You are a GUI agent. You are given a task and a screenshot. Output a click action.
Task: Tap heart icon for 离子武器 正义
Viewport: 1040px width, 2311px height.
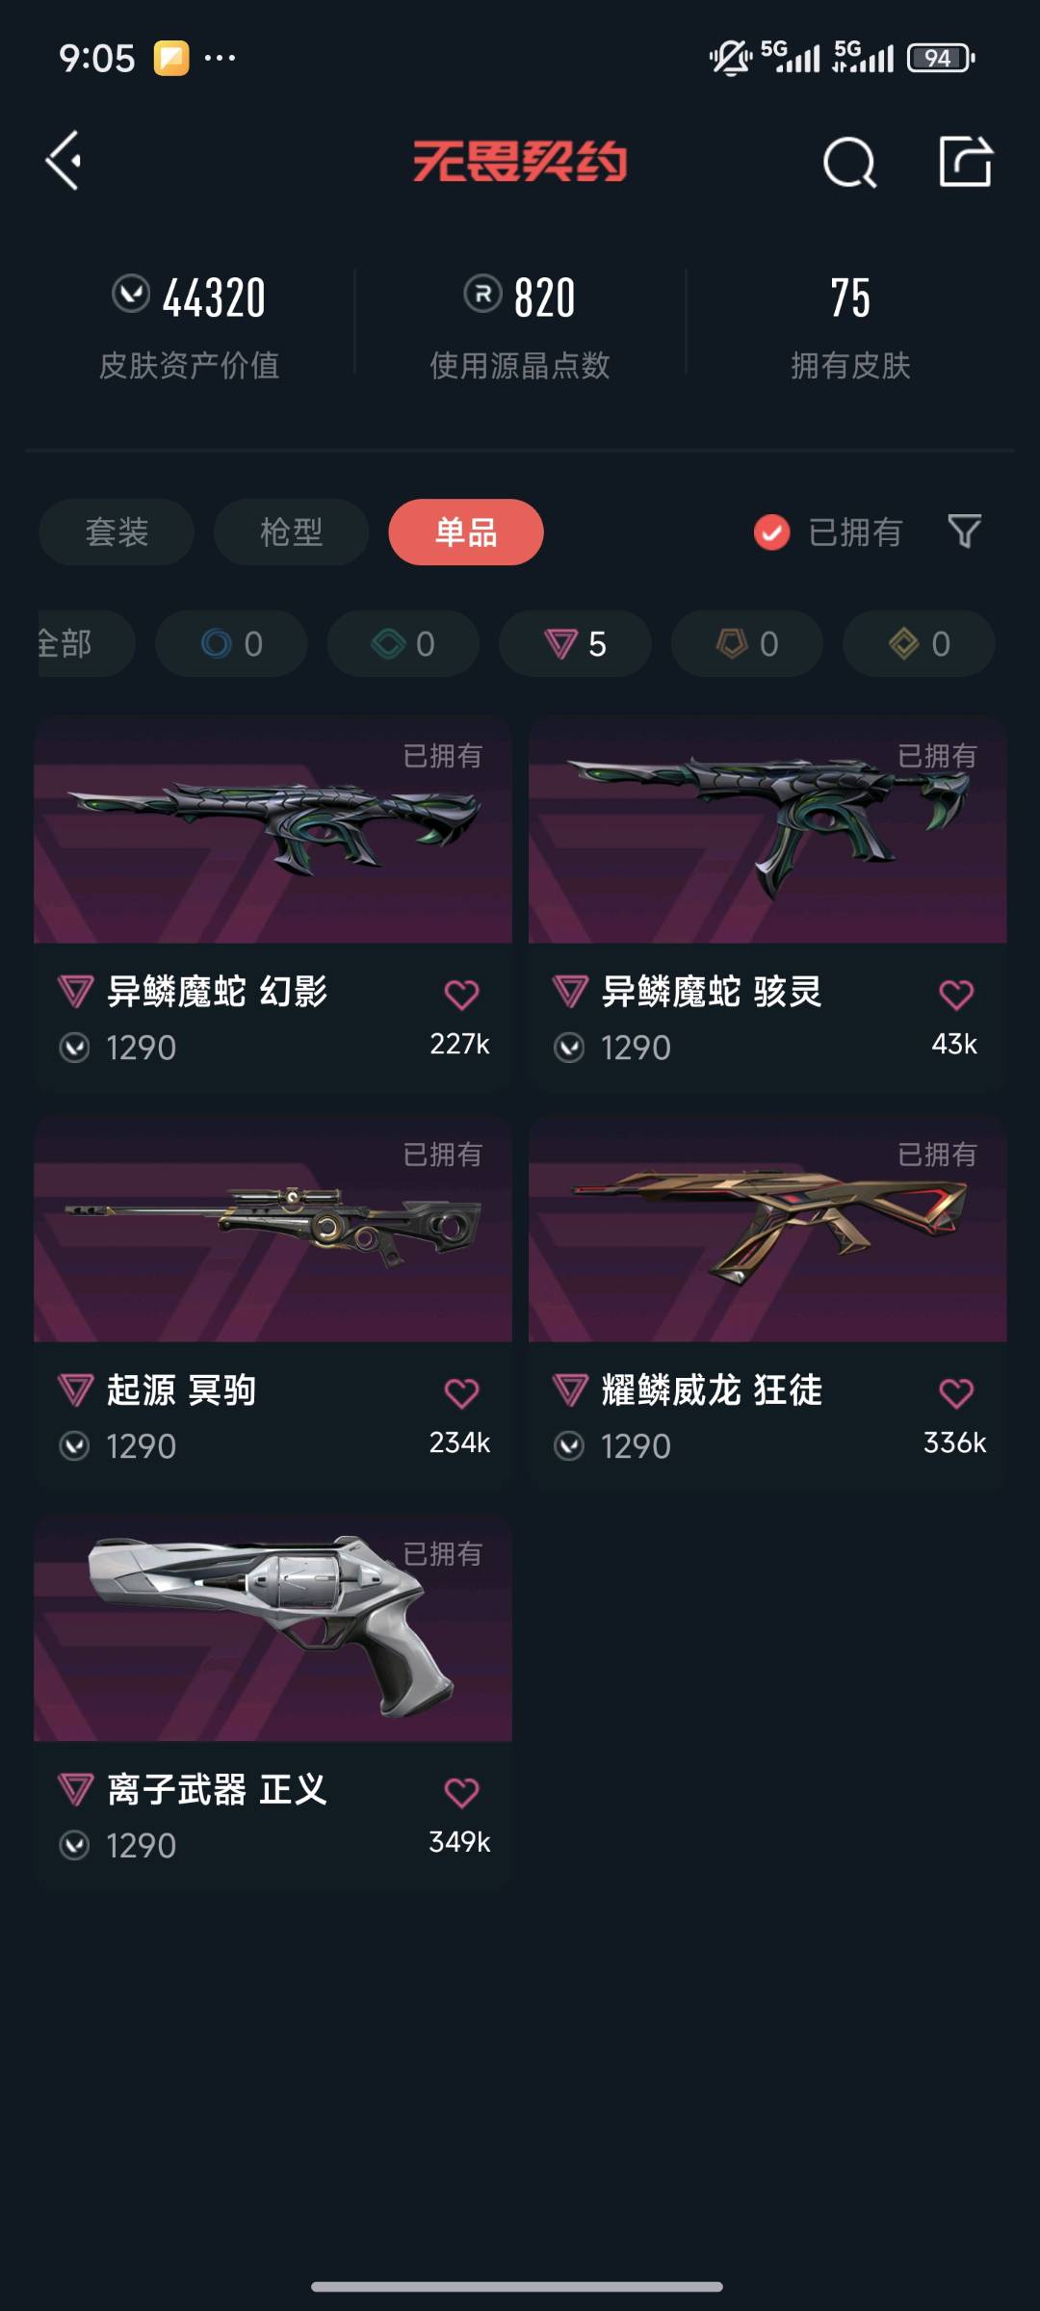pos(461,1792)
